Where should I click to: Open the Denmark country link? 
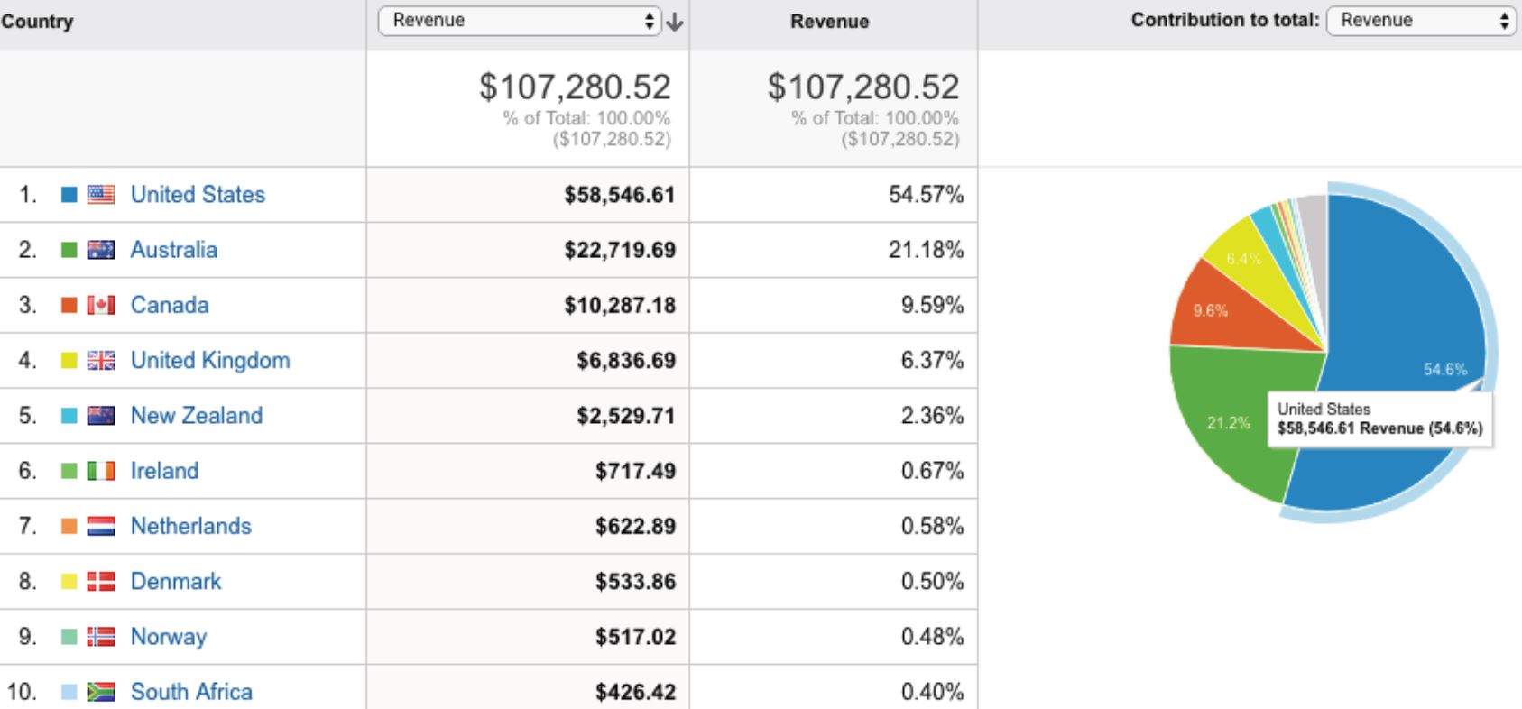click(x=176, y=581)
